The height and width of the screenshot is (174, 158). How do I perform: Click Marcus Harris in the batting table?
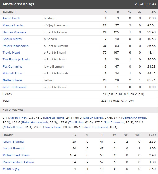[13, 25]
